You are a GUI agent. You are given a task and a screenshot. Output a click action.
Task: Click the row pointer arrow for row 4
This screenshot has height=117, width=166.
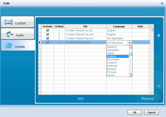tap(40, 42)
